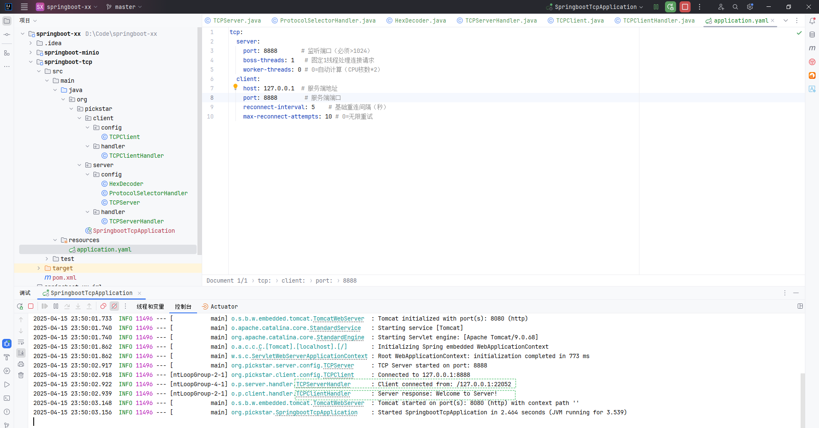Click the Notifications bell icon
Screen dimensions: 819x428
tap(812, 20)
